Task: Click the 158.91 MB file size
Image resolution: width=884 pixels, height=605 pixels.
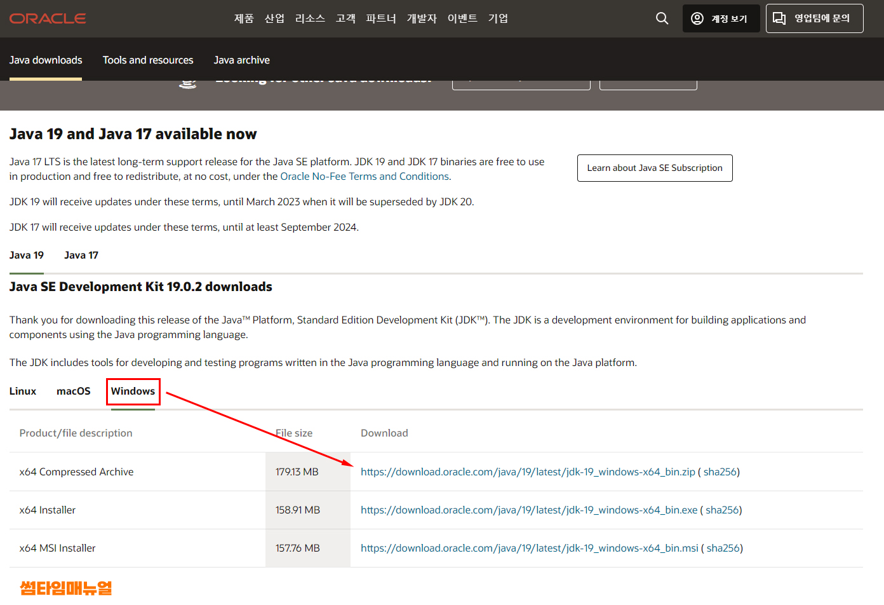Action: (x=298, y=510)
